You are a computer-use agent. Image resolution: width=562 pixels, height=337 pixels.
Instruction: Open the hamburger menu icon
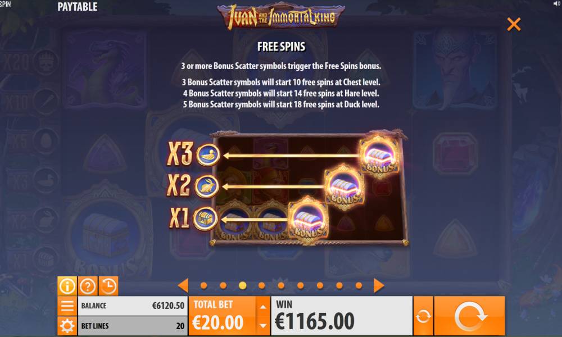point(67,306)
